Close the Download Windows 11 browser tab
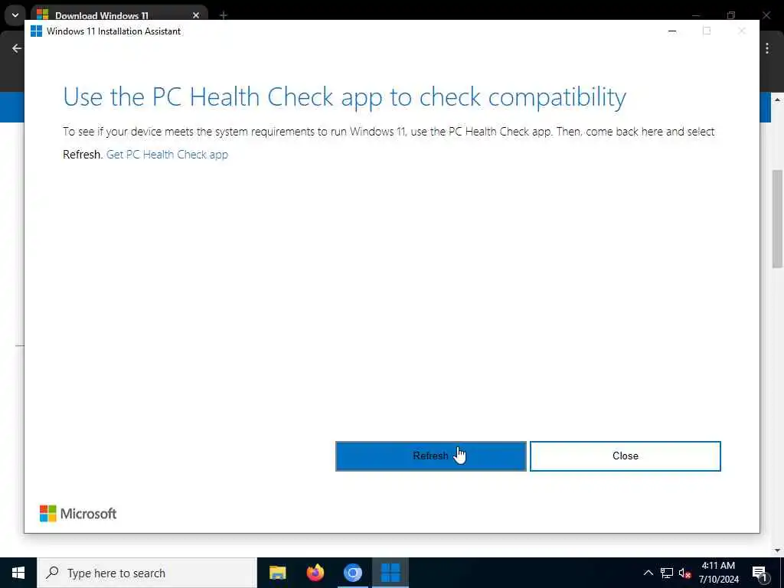This screenshot has width=784, height=588. (x=196, y=15)
